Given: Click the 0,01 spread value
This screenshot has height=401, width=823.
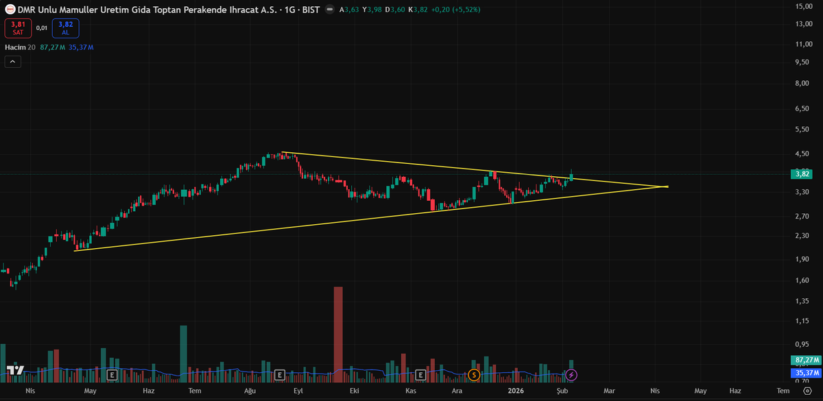Looking at the screenshot, I should (x=41, y=28).
